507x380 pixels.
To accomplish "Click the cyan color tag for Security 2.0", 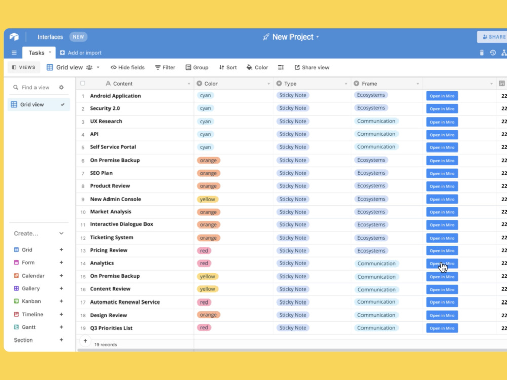I will 205,108.
